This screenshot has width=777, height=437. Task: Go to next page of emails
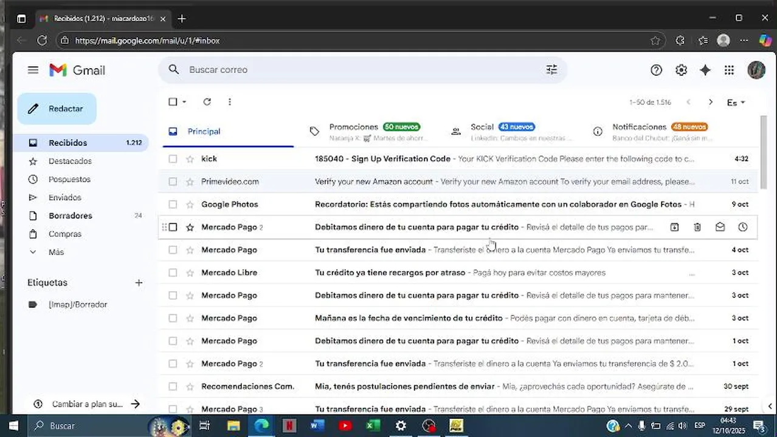click(710, 102)
